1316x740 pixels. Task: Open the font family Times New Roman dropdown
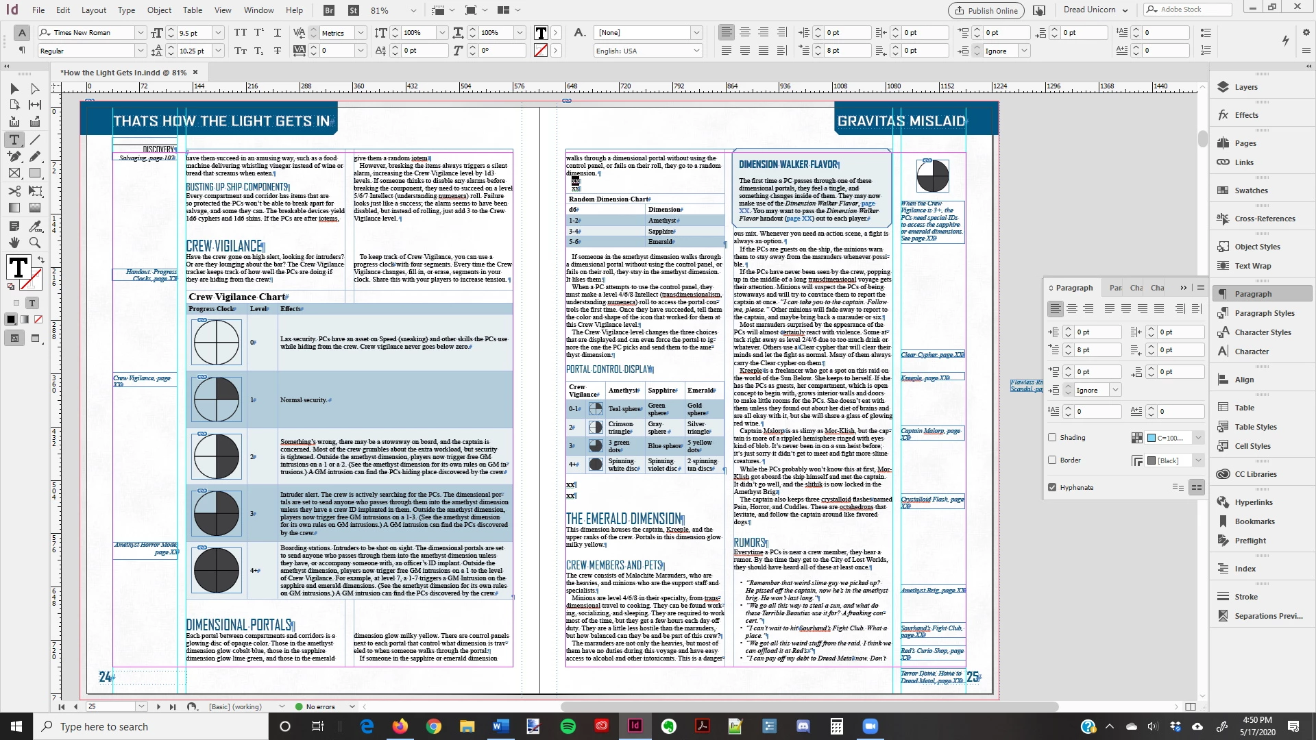[140, 33]
